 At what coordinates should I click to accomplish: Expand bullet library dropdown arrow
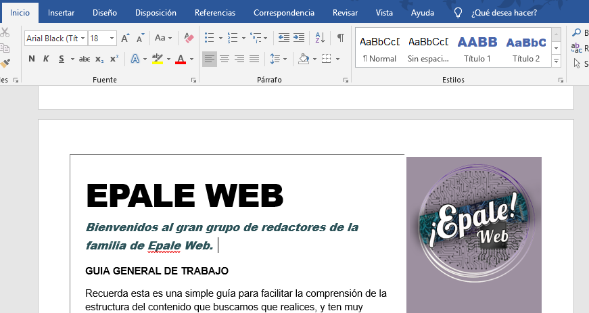(220, 39)
